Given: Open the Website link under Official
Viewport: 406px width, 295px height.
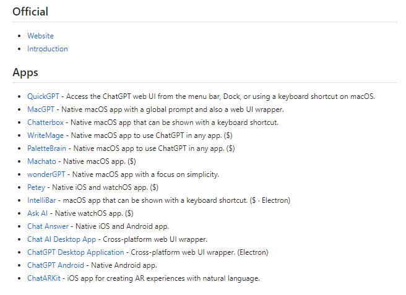Looking at the screenshot, I should [x=40, y=36].
